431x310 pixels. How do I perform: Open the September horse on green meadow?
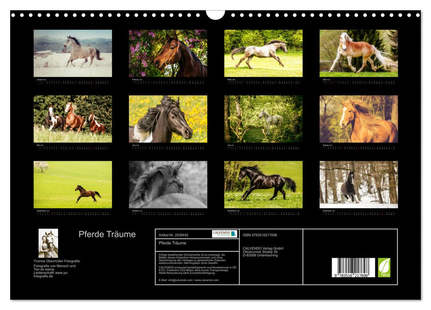(x=73, y=184)
